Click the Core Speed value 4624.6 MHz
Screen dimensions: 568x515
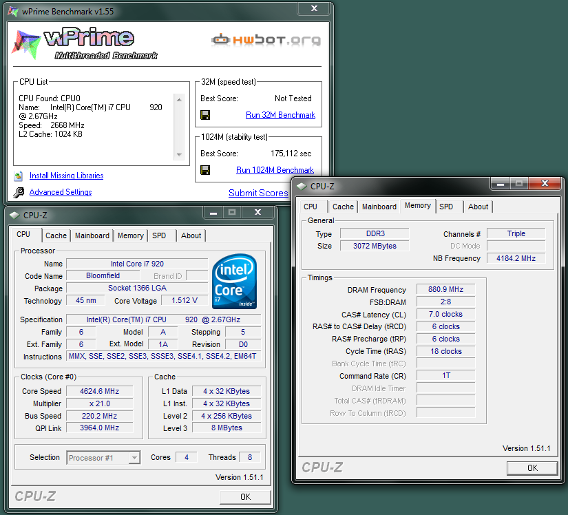coord(100,392)
